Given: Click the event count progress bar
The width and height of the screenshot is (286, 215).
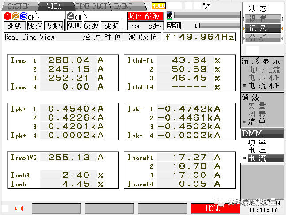Looking at the screenshot, I should point(220,26).
